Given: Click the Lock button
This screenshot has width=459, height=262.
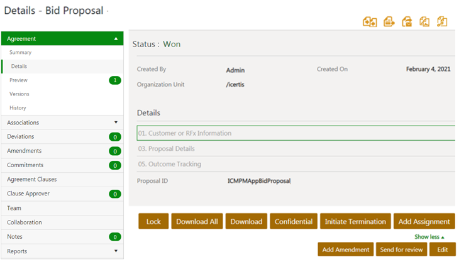Looking at the screenshot, I should 153,221.
